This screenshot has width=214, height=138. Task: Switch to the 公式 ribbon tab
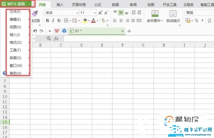(98, 5)
